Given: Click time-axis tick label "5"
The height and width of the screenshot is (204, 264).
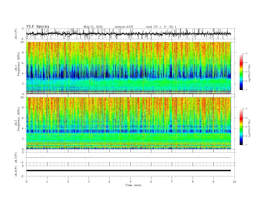Looking at the screenshot, I should pos(130,182).
